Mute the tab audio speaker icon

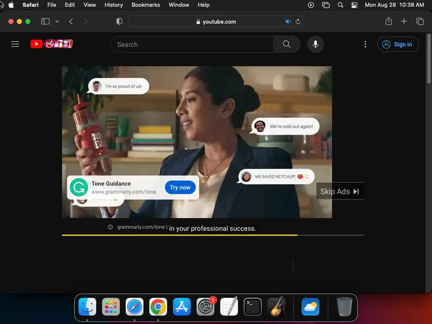(x=288, y=22)
